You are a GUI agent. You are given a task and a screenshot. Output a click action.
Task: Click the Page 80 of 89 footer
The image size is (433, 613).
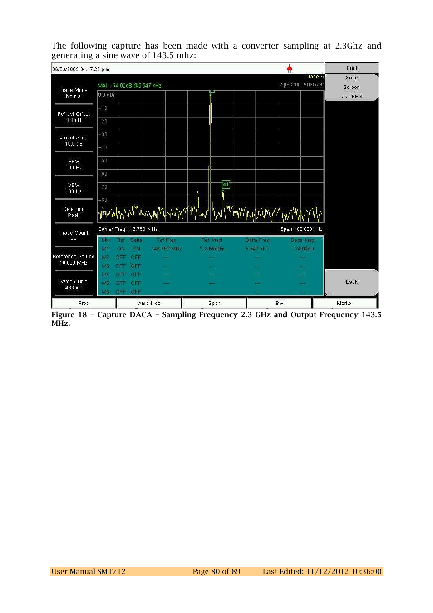[216, 571]
